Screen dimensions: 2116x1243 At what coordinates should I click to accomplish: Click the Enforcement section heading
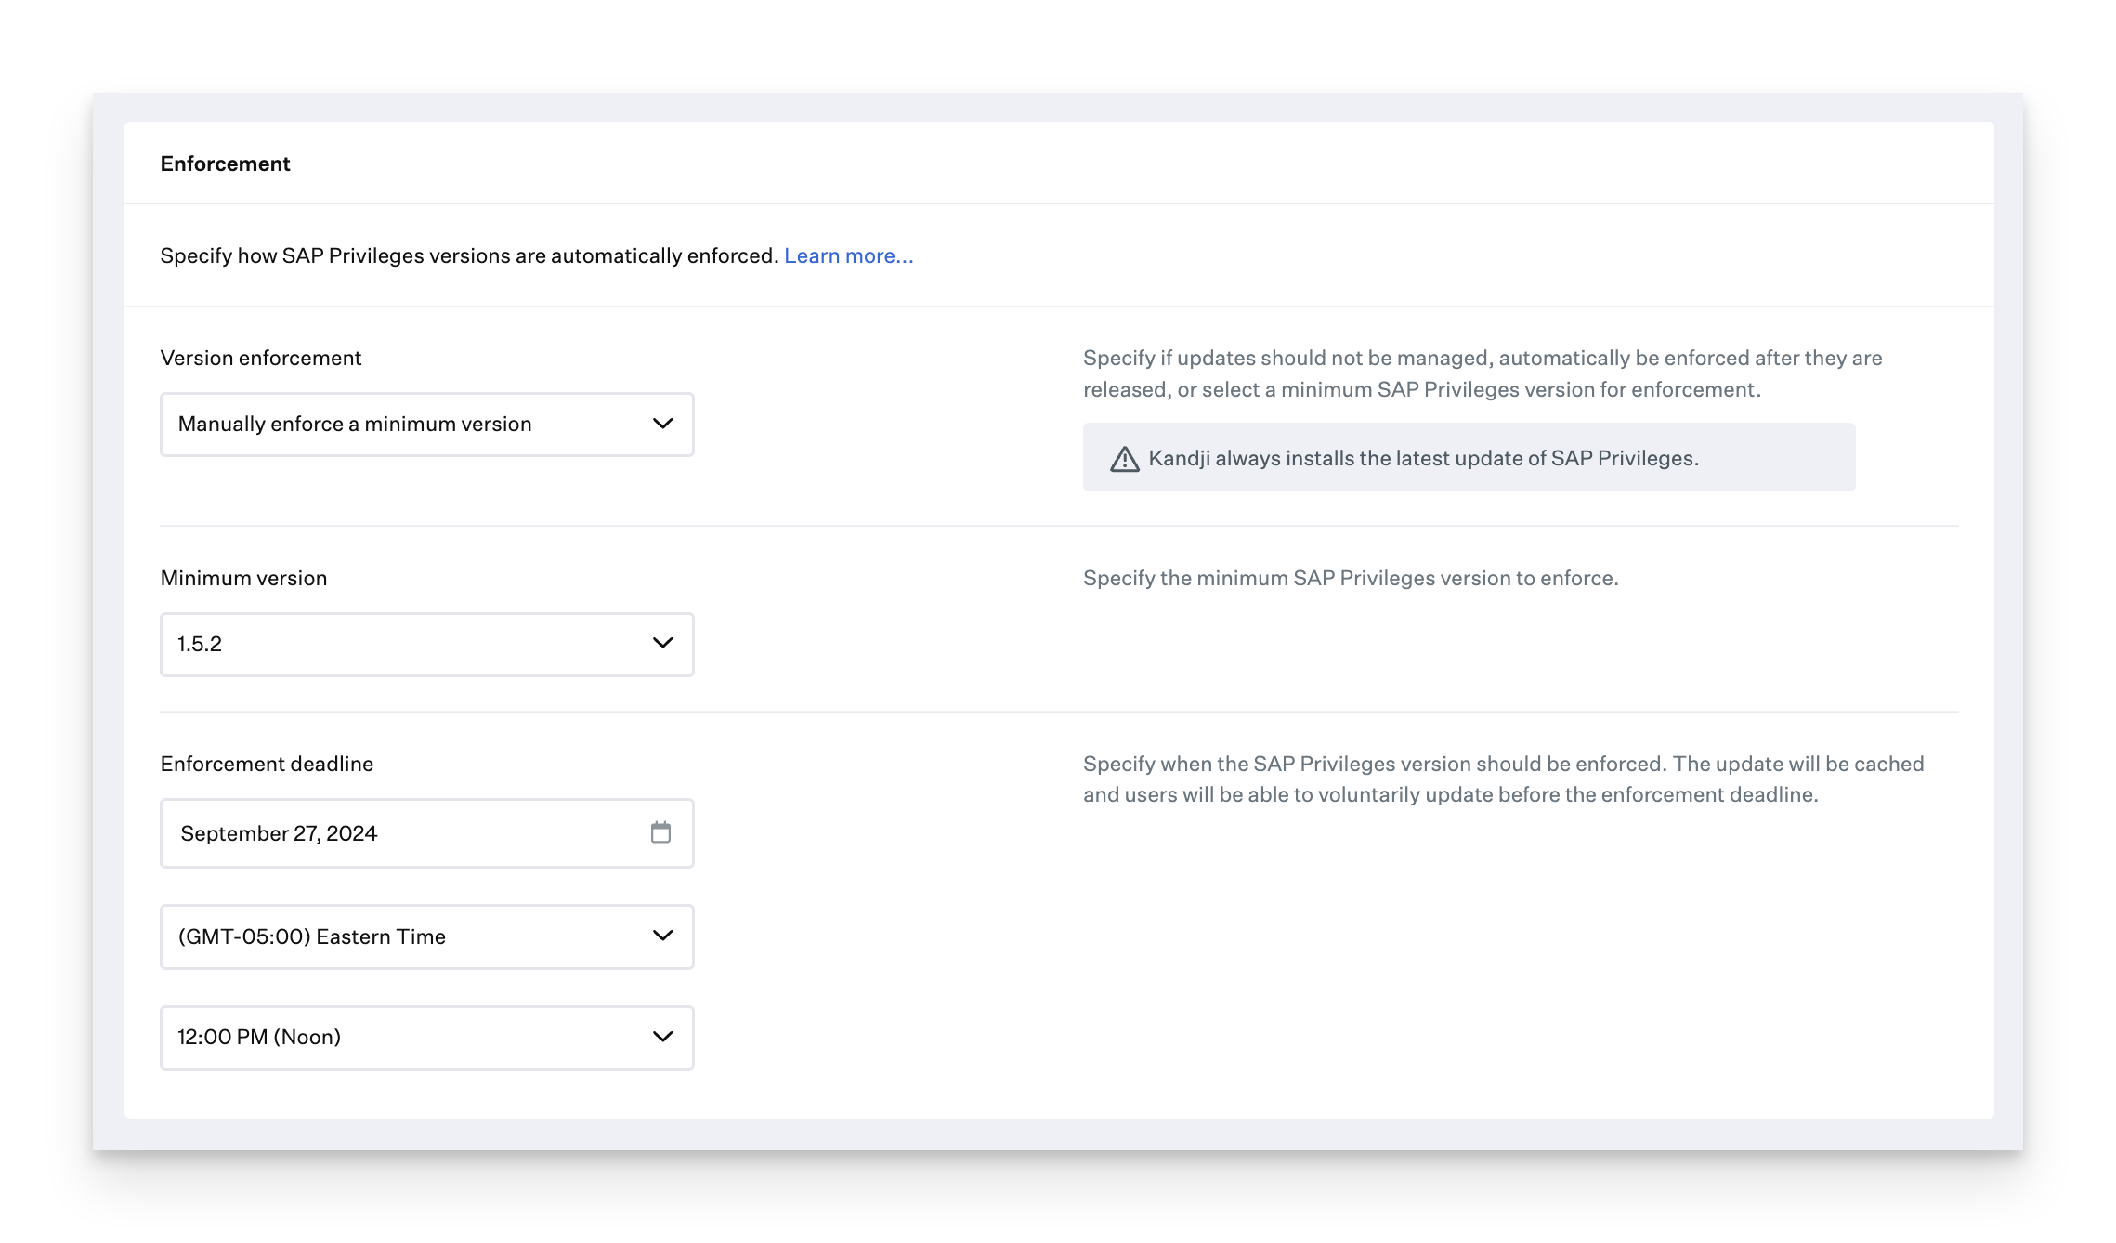pos(225,164)
